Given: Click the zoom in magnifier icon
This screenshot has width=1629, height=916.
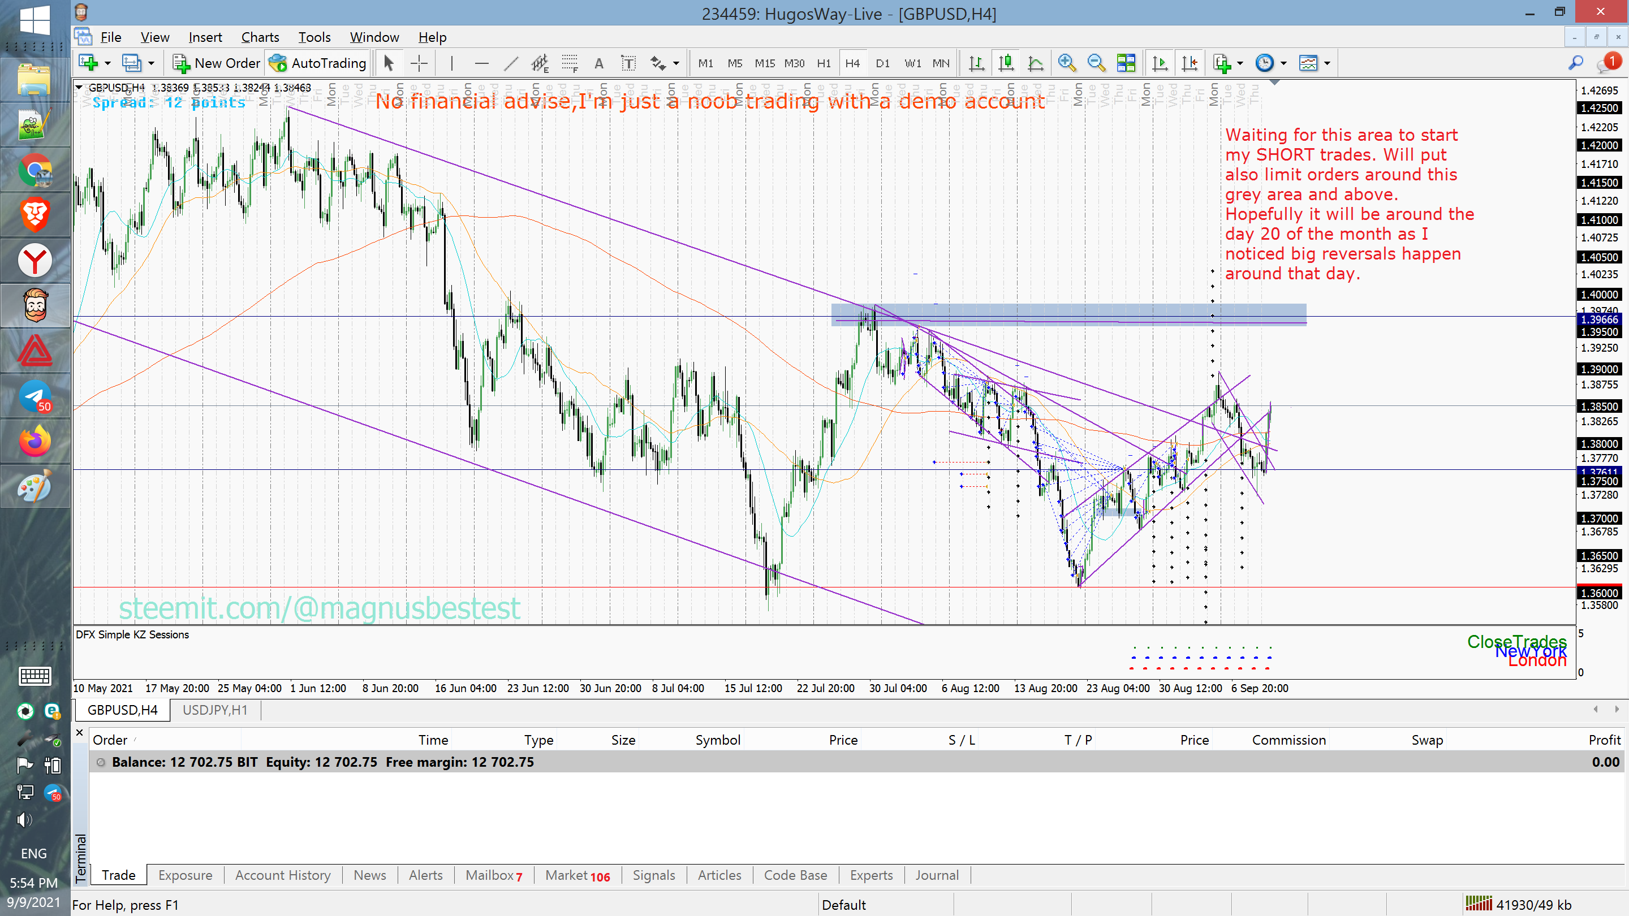Looking at the screenshot, I should click(1067, 63).
